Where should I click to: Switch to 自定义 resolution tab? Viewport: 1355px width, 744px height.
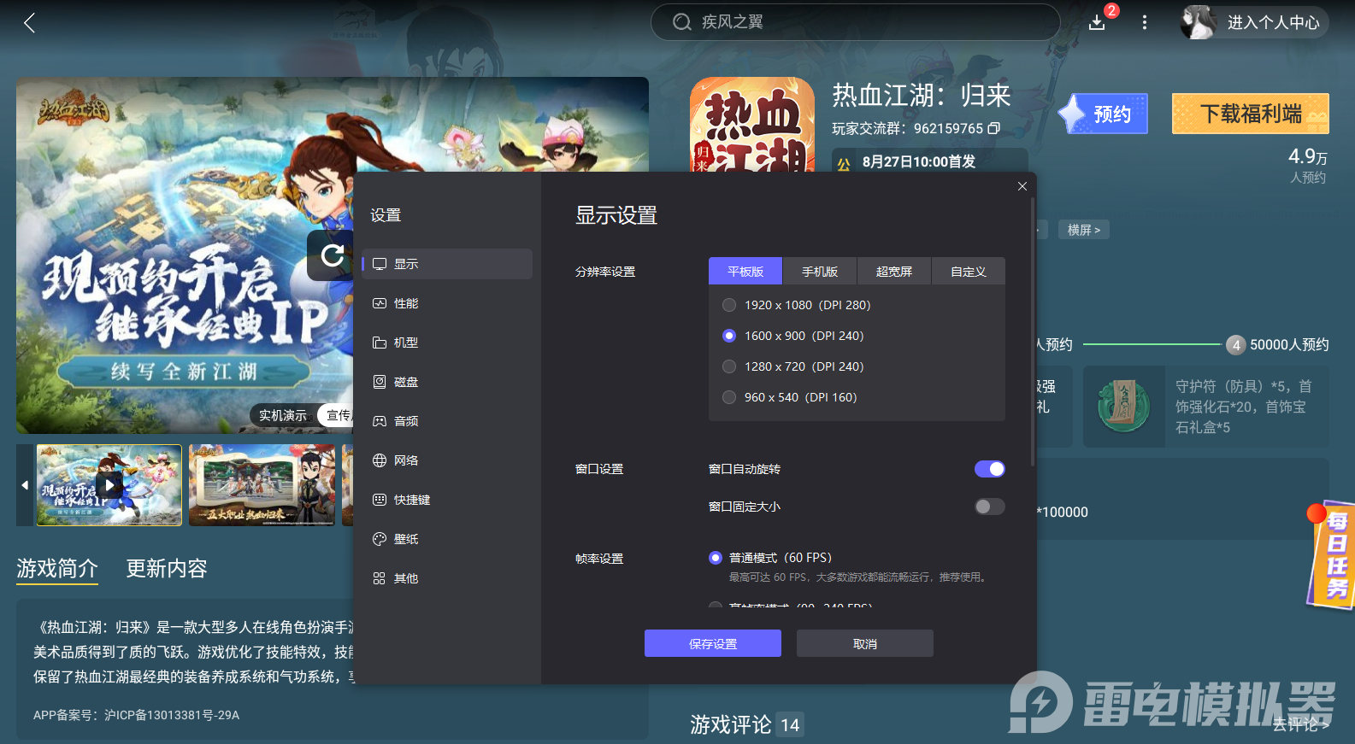(x=969, y=271)
